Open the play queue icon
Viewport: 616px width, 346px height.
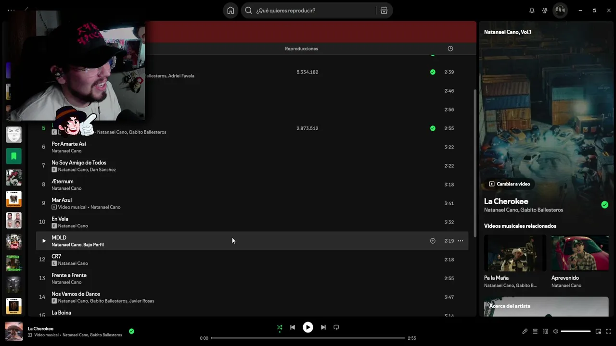pyautogui.click(x=535, y=331)
